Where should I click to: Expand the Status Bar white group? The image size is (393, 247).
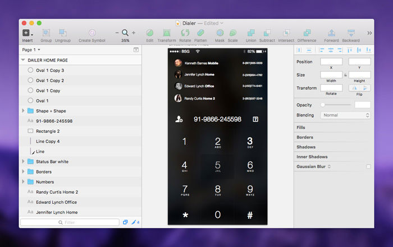(x=23, y=161)
